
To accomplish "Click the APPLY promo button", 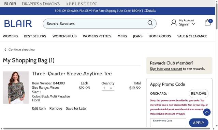I will click(x=199, y=123).
